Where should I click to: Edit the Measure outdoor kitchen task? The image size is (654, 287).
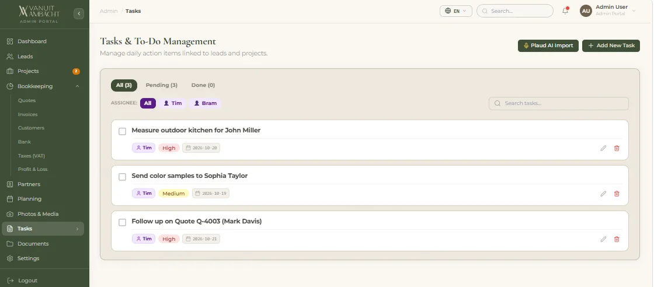pos(603,148)
